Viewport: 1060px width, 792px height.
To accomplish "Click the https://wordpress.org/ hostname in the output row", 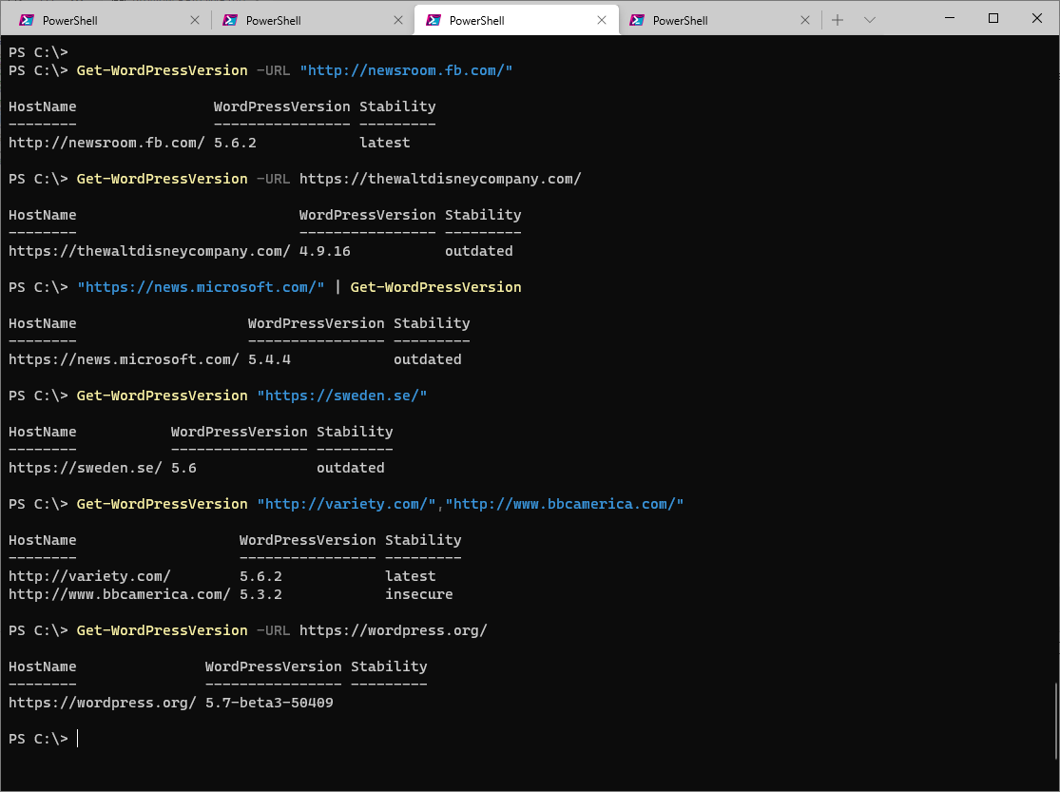I will [103, 703].
